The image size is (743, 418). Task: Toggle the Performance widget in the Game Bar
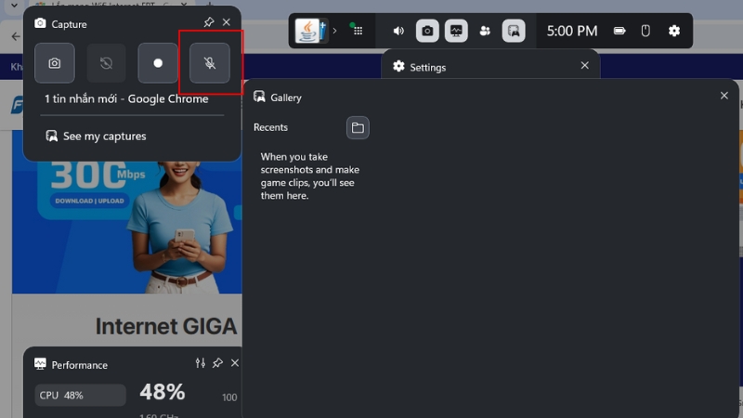(456, 31)
